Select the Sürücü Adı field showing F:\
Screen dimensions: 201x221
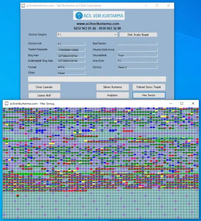coord(71,44)
